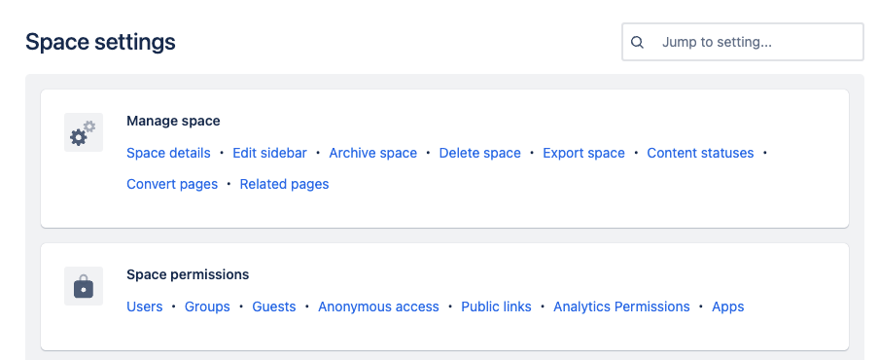Click the Space permissions lock icon

pyautogui.click(x=84, y=286)
